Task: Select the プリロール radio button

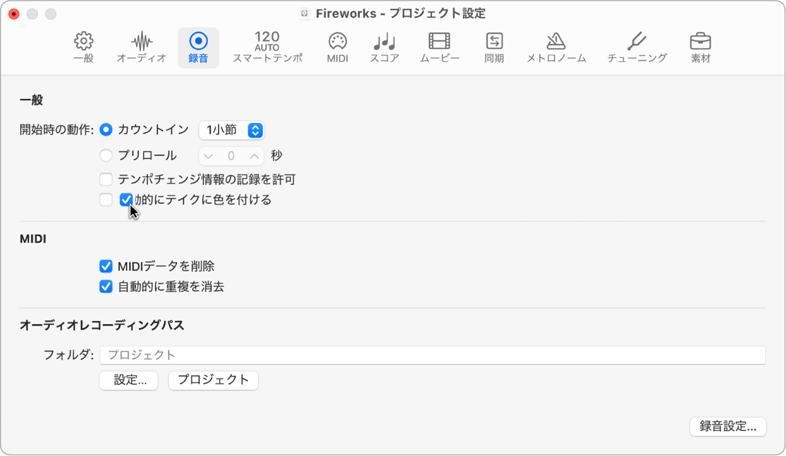Action: click(106, 155)
